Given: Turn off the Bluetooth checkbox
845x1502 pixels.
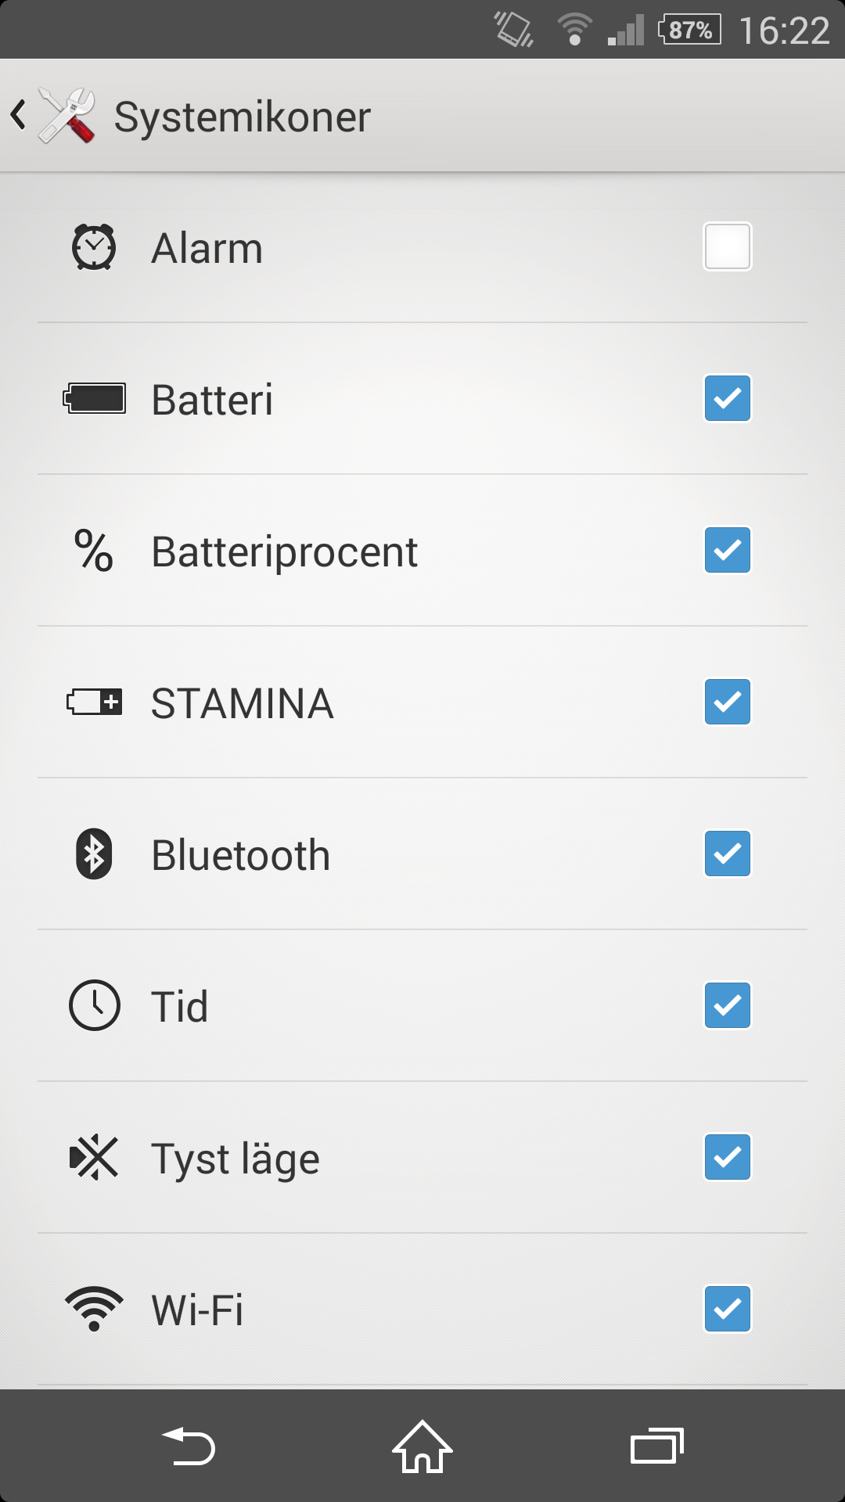Looking at the screenshot, I should pyautogui.click(x=728, y=853).
